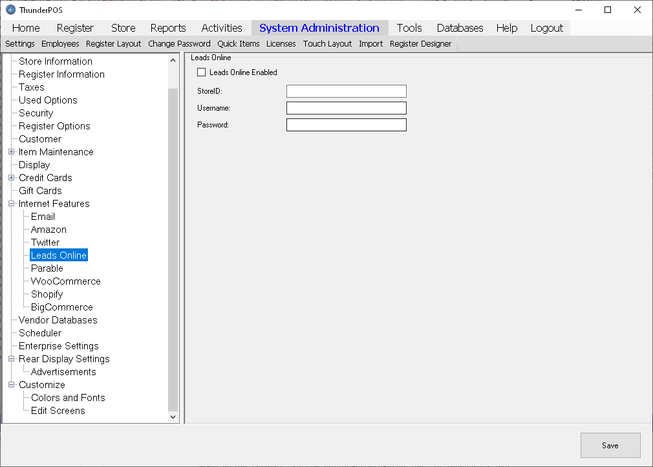Collapse the Customize tree node
Image resolution: width=653 pixels, height=467 pixels.
[11, 385]
